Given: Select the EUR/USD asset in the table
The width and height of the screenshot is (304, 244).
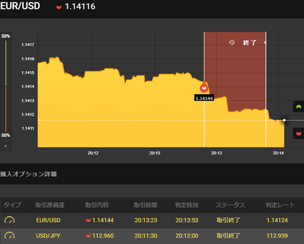Looking at the screenshot, I should tap(48, 220).
